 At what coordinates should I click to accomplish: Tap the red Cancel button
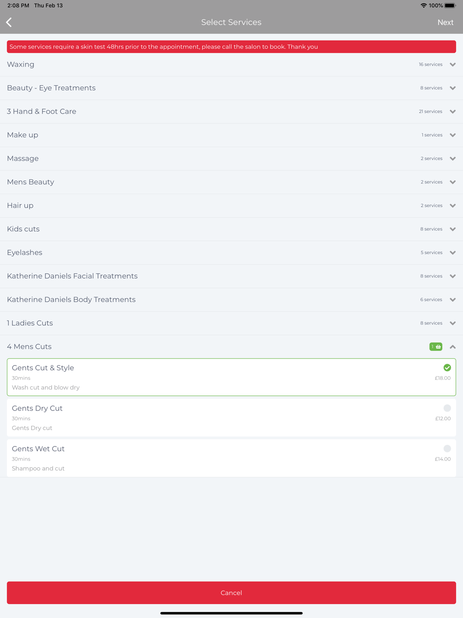[231, 593]
